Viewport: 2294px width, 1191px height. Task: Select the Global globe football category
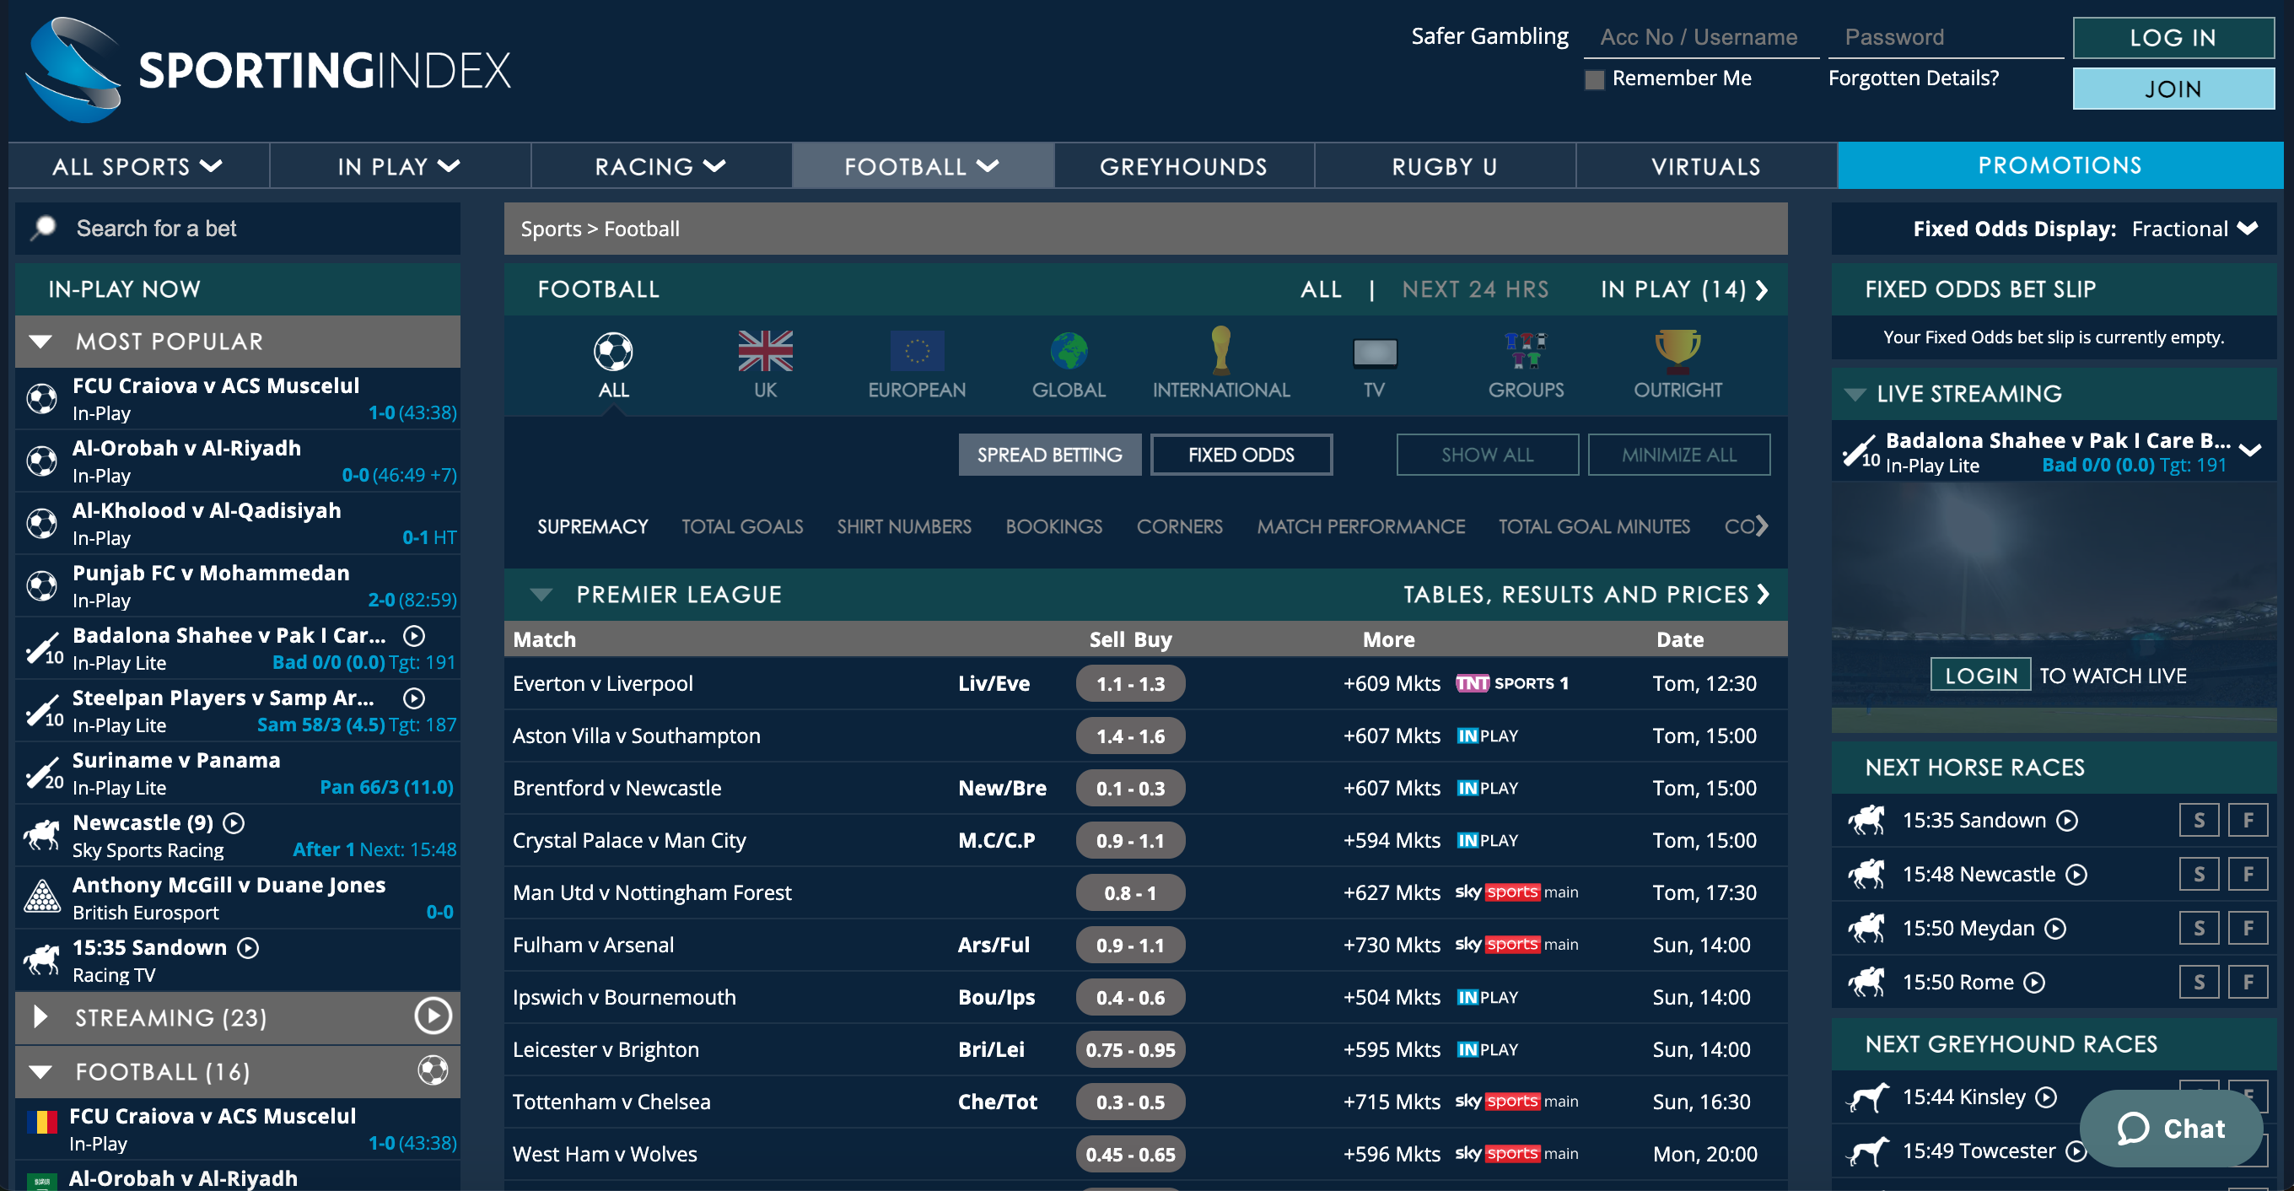pyautogui.click(x=1069, y=351)
